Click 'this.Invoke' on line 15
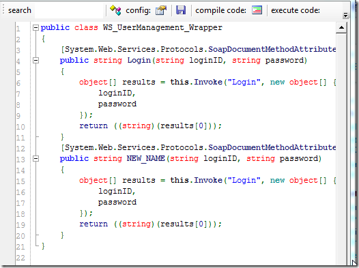 [x=196, y=180]
